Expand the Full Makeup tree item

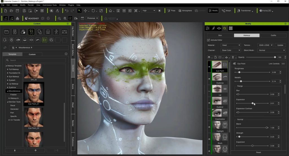click(x=8, y=69)
